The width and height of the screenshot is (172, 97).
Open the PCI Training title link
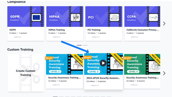[94, 30]
